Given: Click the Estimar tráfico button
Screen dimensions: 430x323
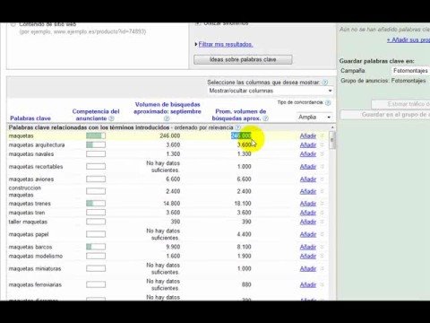Looking at the screenshot, I should 400,104.
